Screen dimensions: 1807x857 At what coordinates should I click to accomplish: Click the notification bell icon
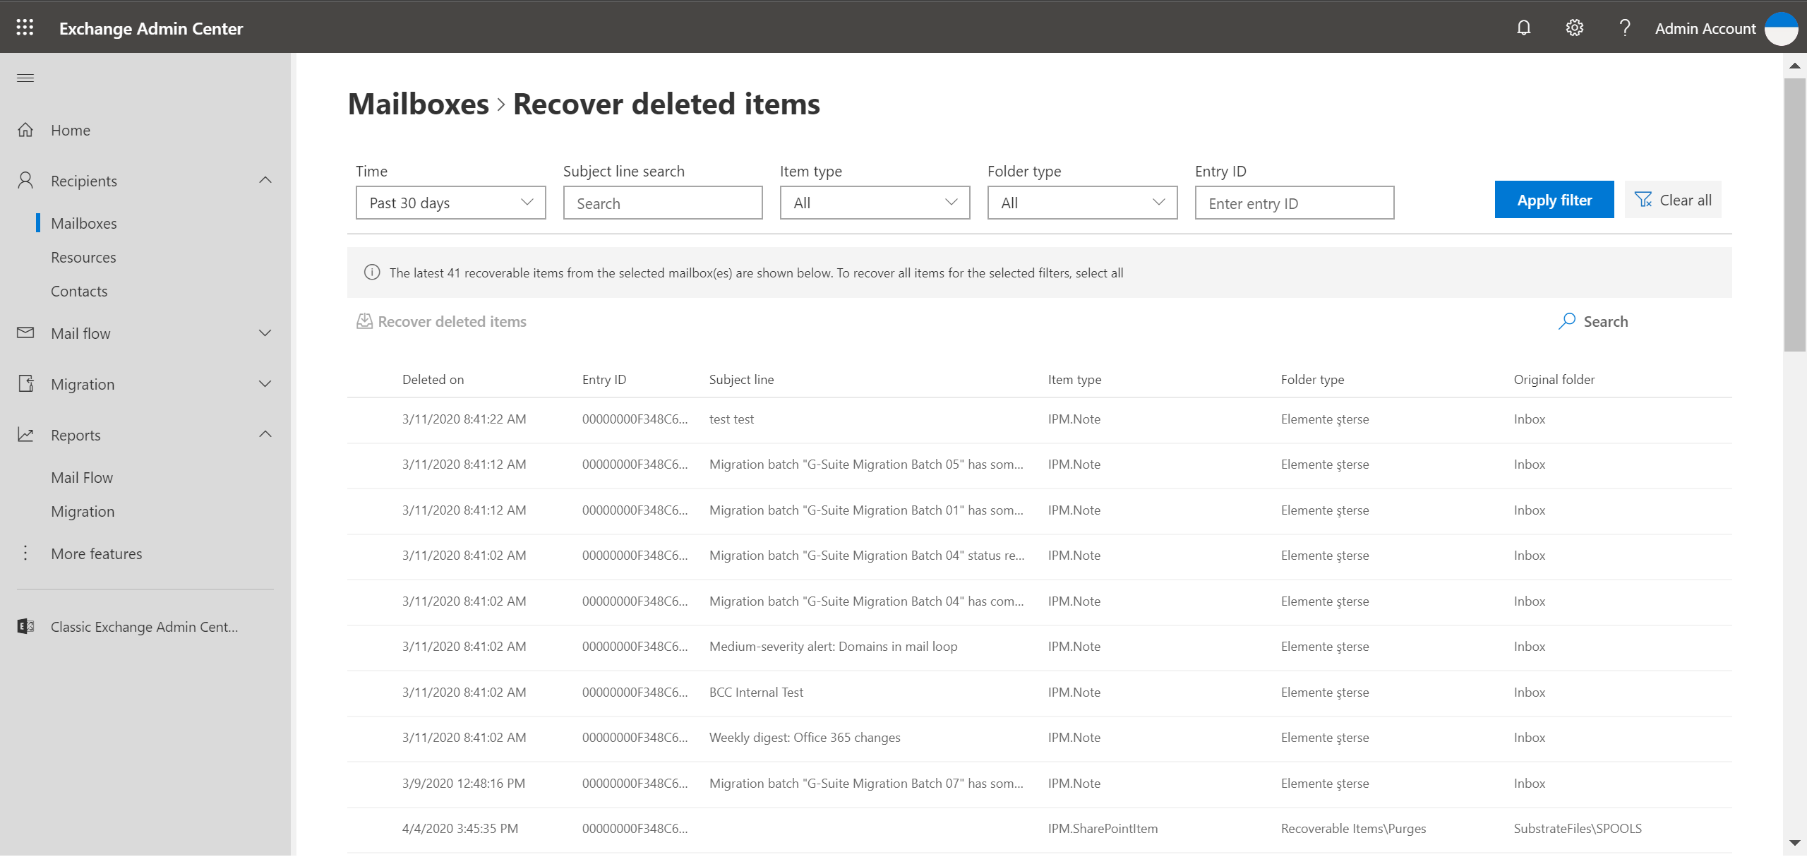tap(1523, 28)
